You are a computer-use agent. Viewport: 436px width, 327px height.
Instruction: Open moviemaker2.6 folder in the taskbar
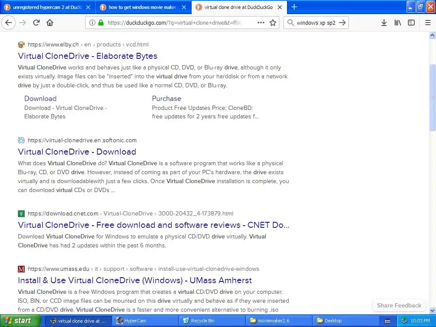click(279, 321)
